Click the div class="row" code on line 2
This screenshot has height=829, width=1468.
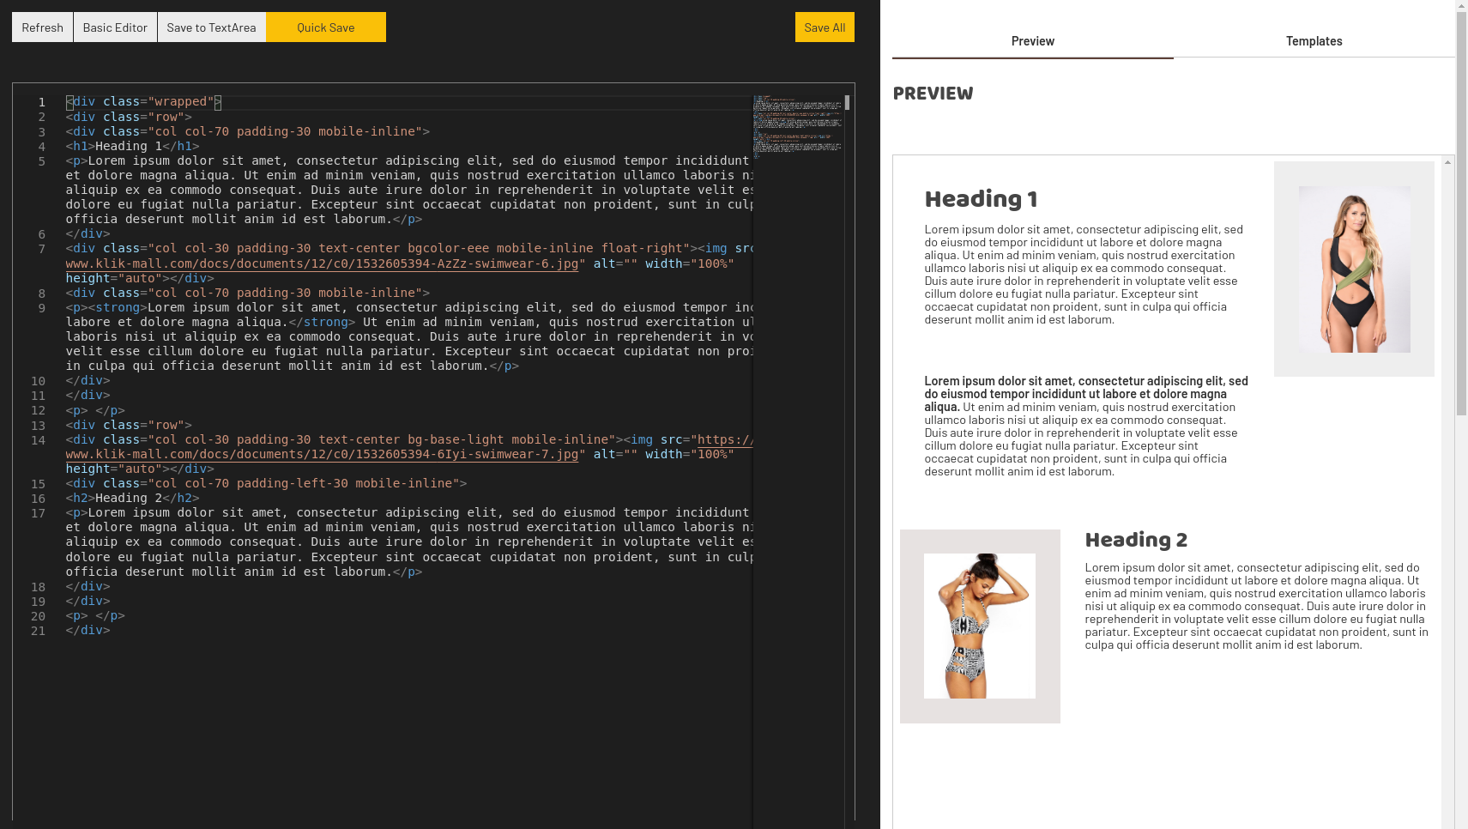coord(129,117)
